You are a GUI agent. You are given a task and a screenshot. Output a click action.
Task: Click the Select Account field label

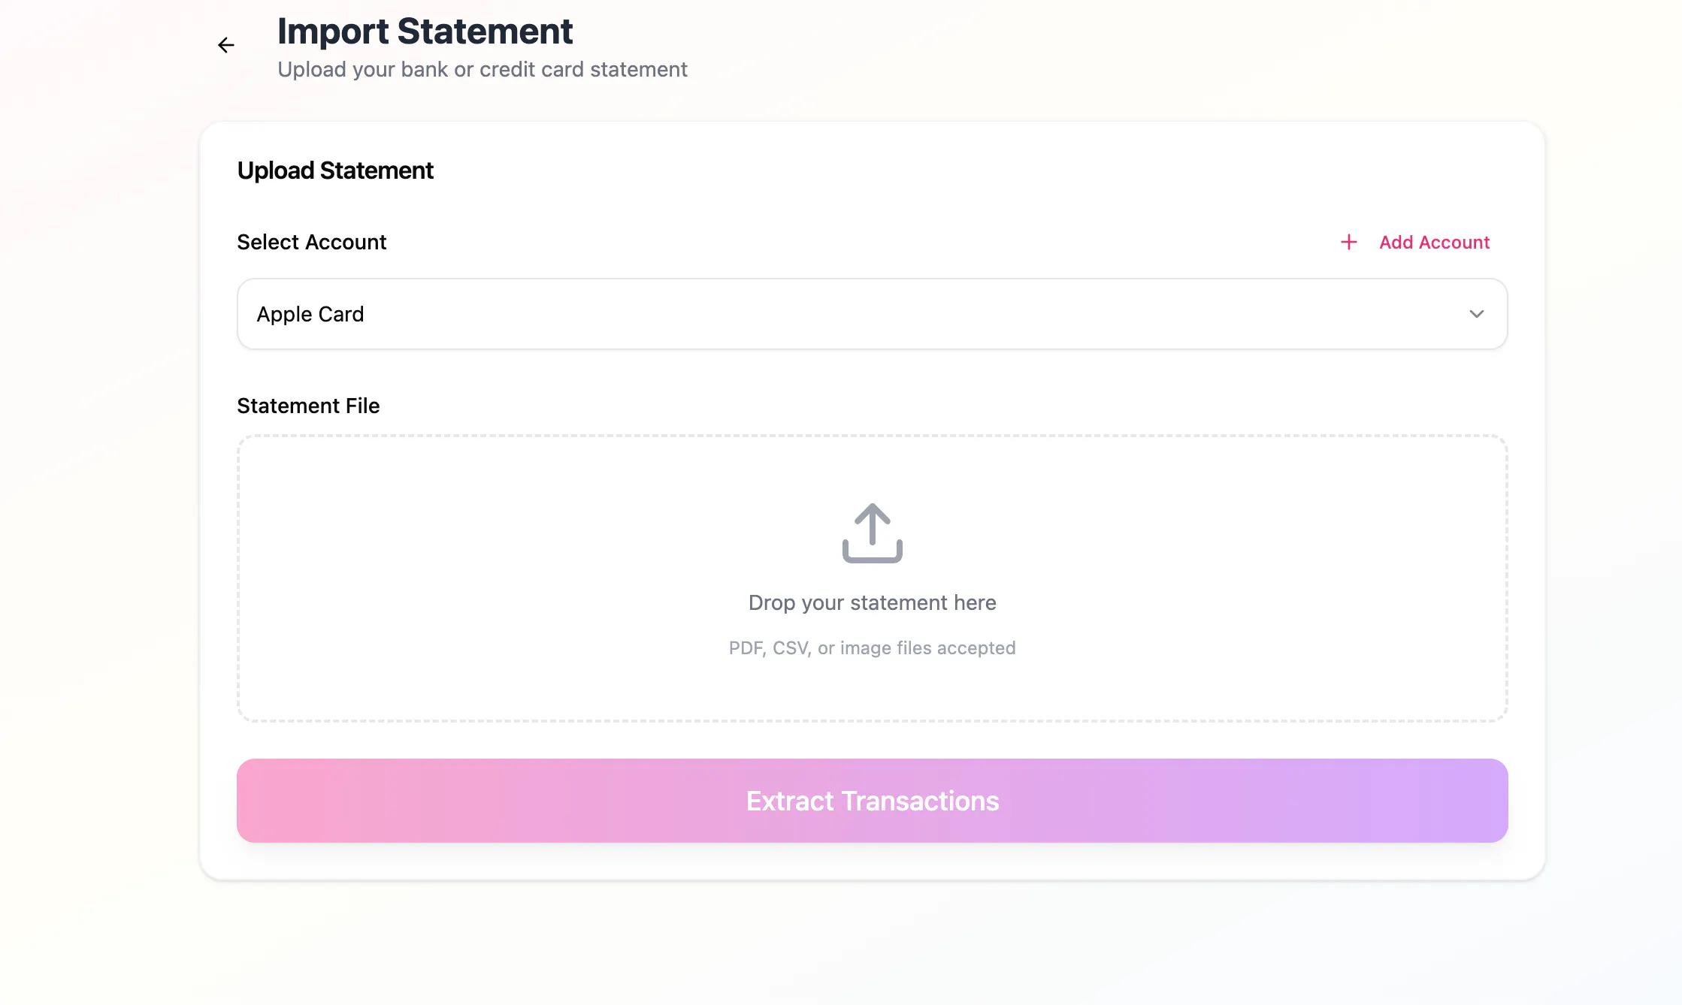tap(312, 242)
